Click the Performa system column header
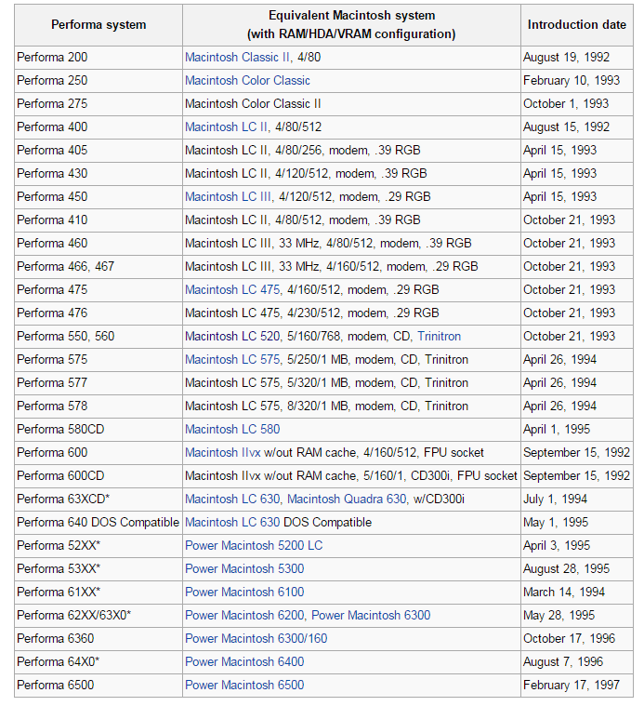Image resolution: width=644 pixels, height=706 pixels. [x=99, y=25]
